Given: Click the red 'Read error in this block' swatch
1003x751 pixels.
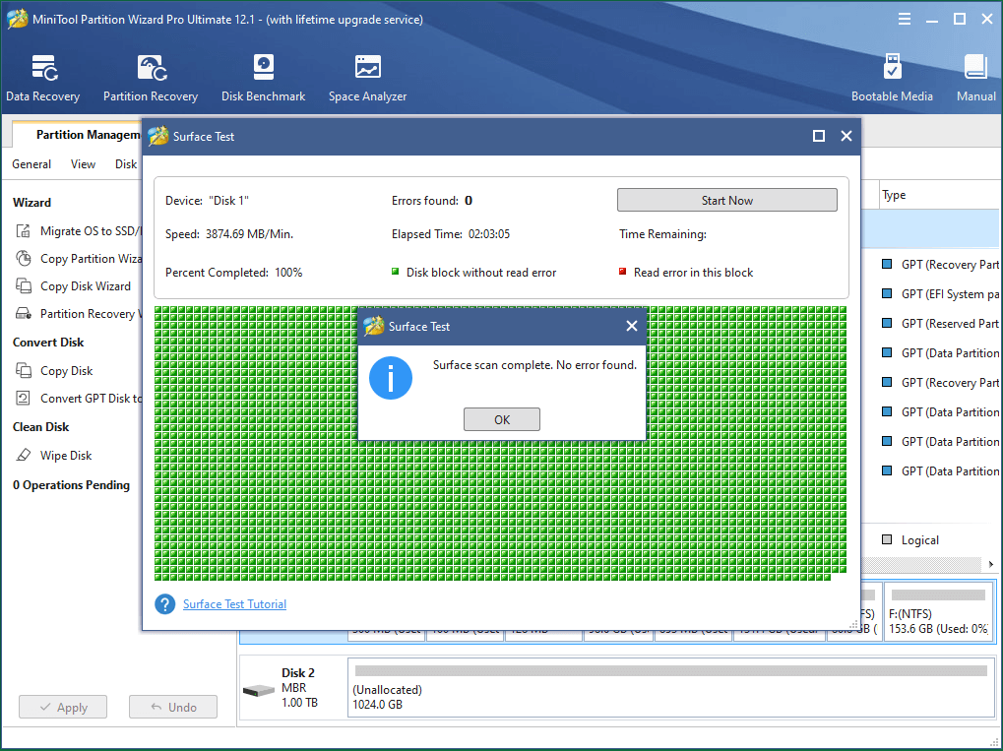Looking at the screenshot, I should click(622, 272).
